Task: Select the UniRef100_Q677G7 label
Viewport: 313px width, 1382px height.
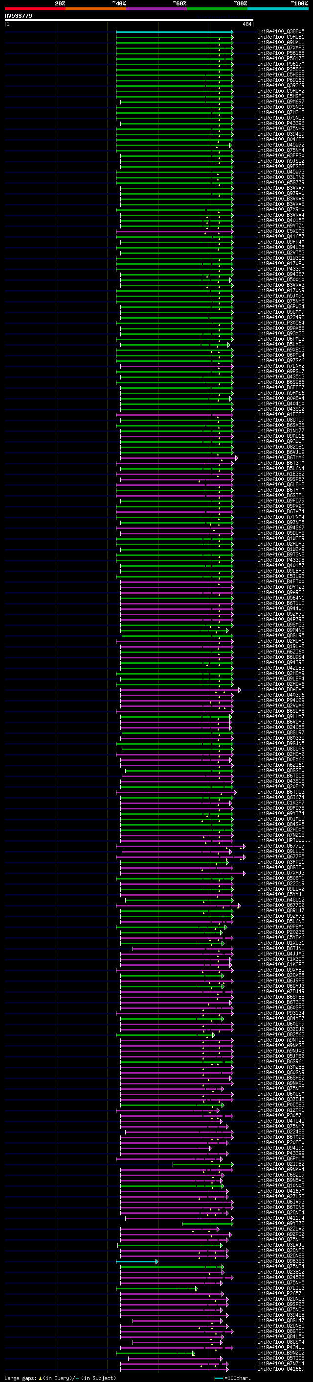Action: point(281,846)
